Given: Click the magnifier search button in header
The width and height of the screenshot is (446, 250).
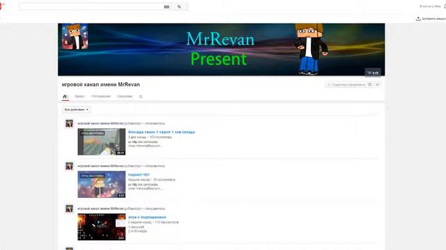Looking at the screenshot, I should pos(179,6).
